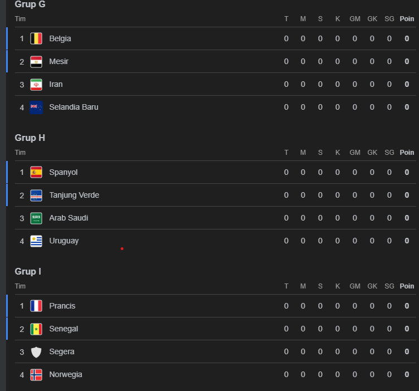
Task: Click the Iran flag icon
Action: [x=36, y=84]
